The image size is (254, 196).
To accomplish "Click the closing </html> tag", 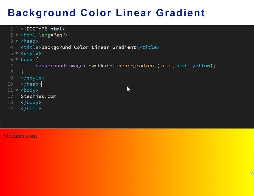I will click(31, 109).
